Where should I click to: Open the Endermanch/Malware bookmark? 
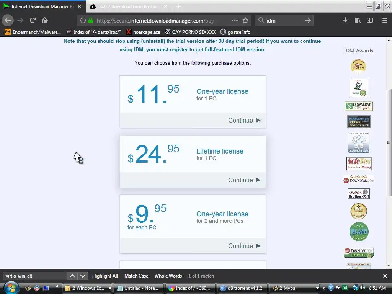pos(33,32)
